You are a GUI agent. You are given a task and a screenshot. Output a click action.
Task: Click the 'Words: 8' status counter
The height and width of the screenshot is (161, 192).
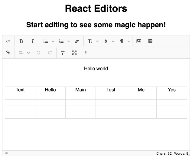tap(181, 153)
